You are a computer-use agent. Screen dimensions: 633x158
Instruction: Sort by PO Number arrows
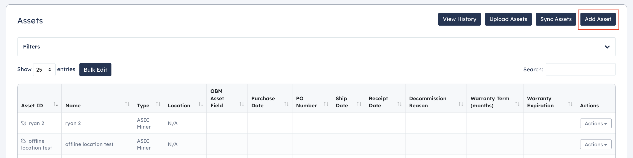point(326,104)
